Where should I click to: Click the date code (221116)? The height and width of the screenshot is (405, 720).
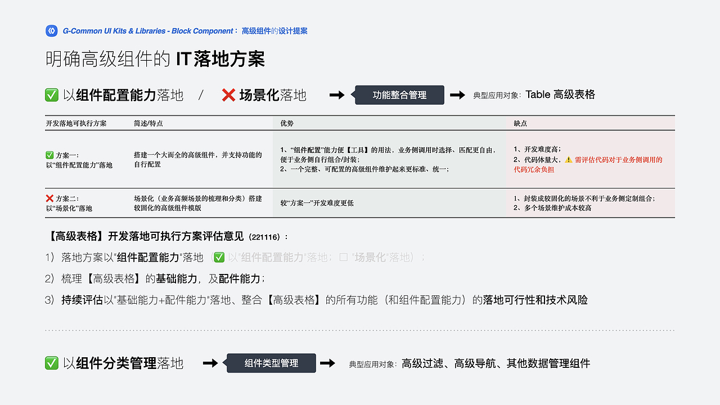coord(264,237)
